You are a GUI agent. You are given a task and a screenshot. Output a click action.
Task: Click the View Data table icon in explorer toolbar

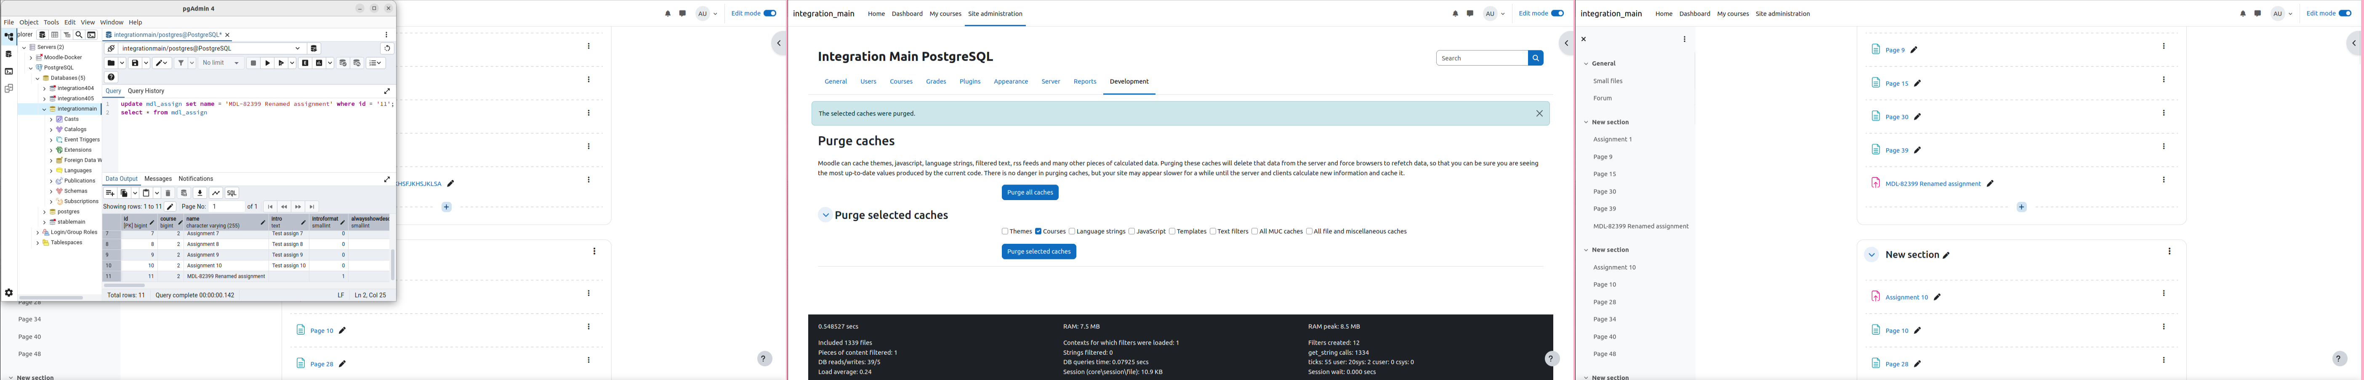(54, 35)
